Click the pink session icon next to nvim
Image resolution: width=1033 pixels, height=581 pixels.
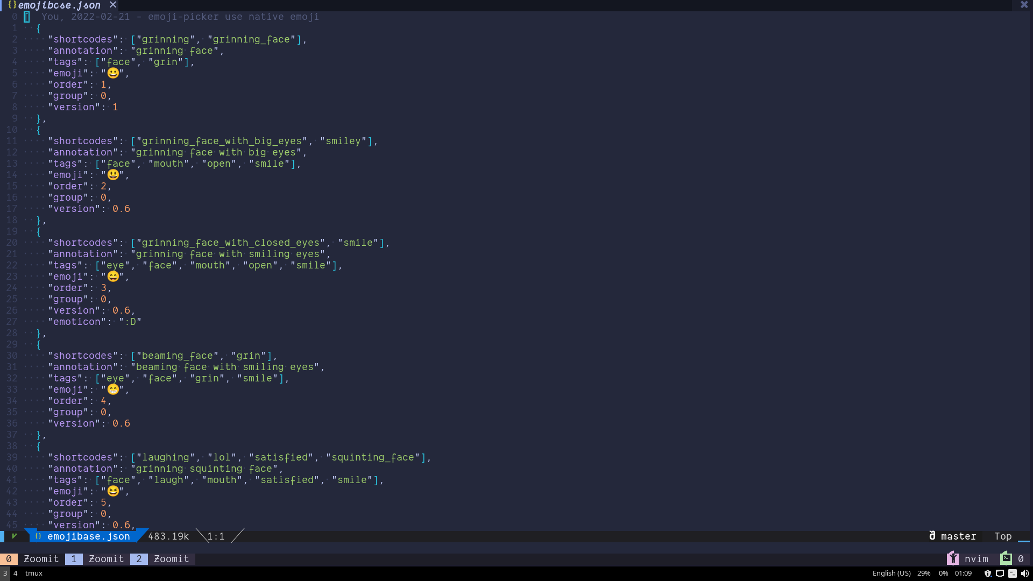953,558
